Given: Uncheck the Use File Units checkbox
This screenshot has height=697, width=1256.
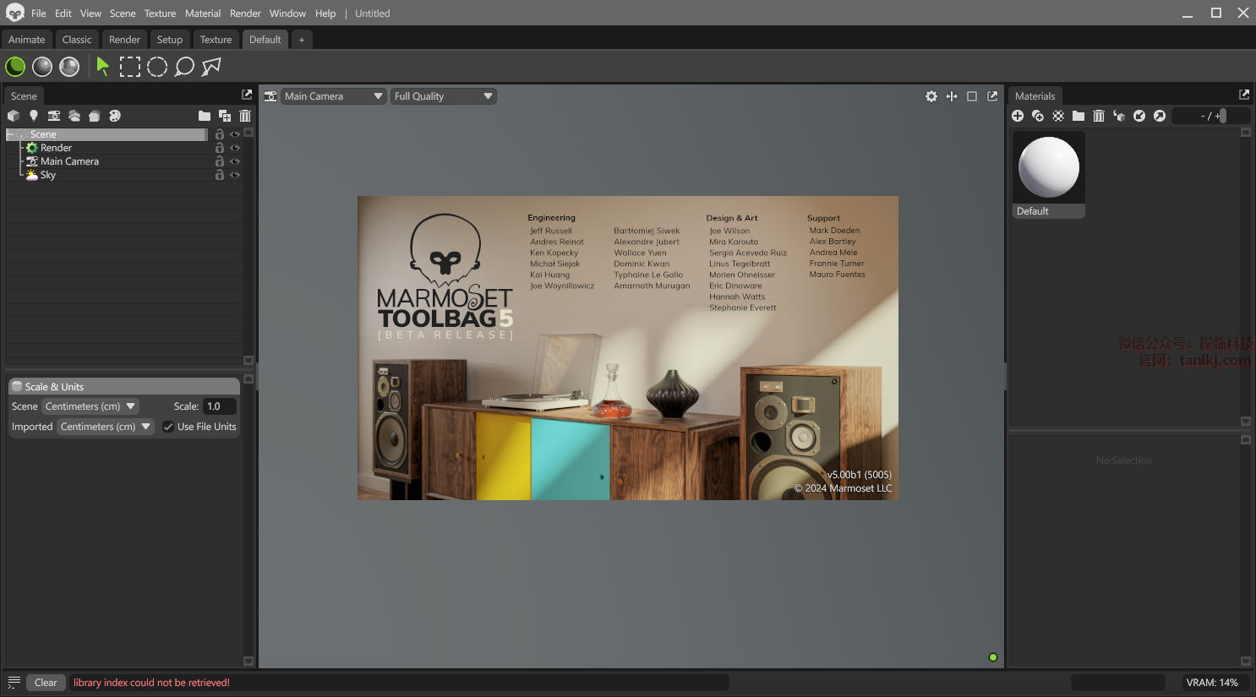Looking at the screenshot, I should point(168,427).
